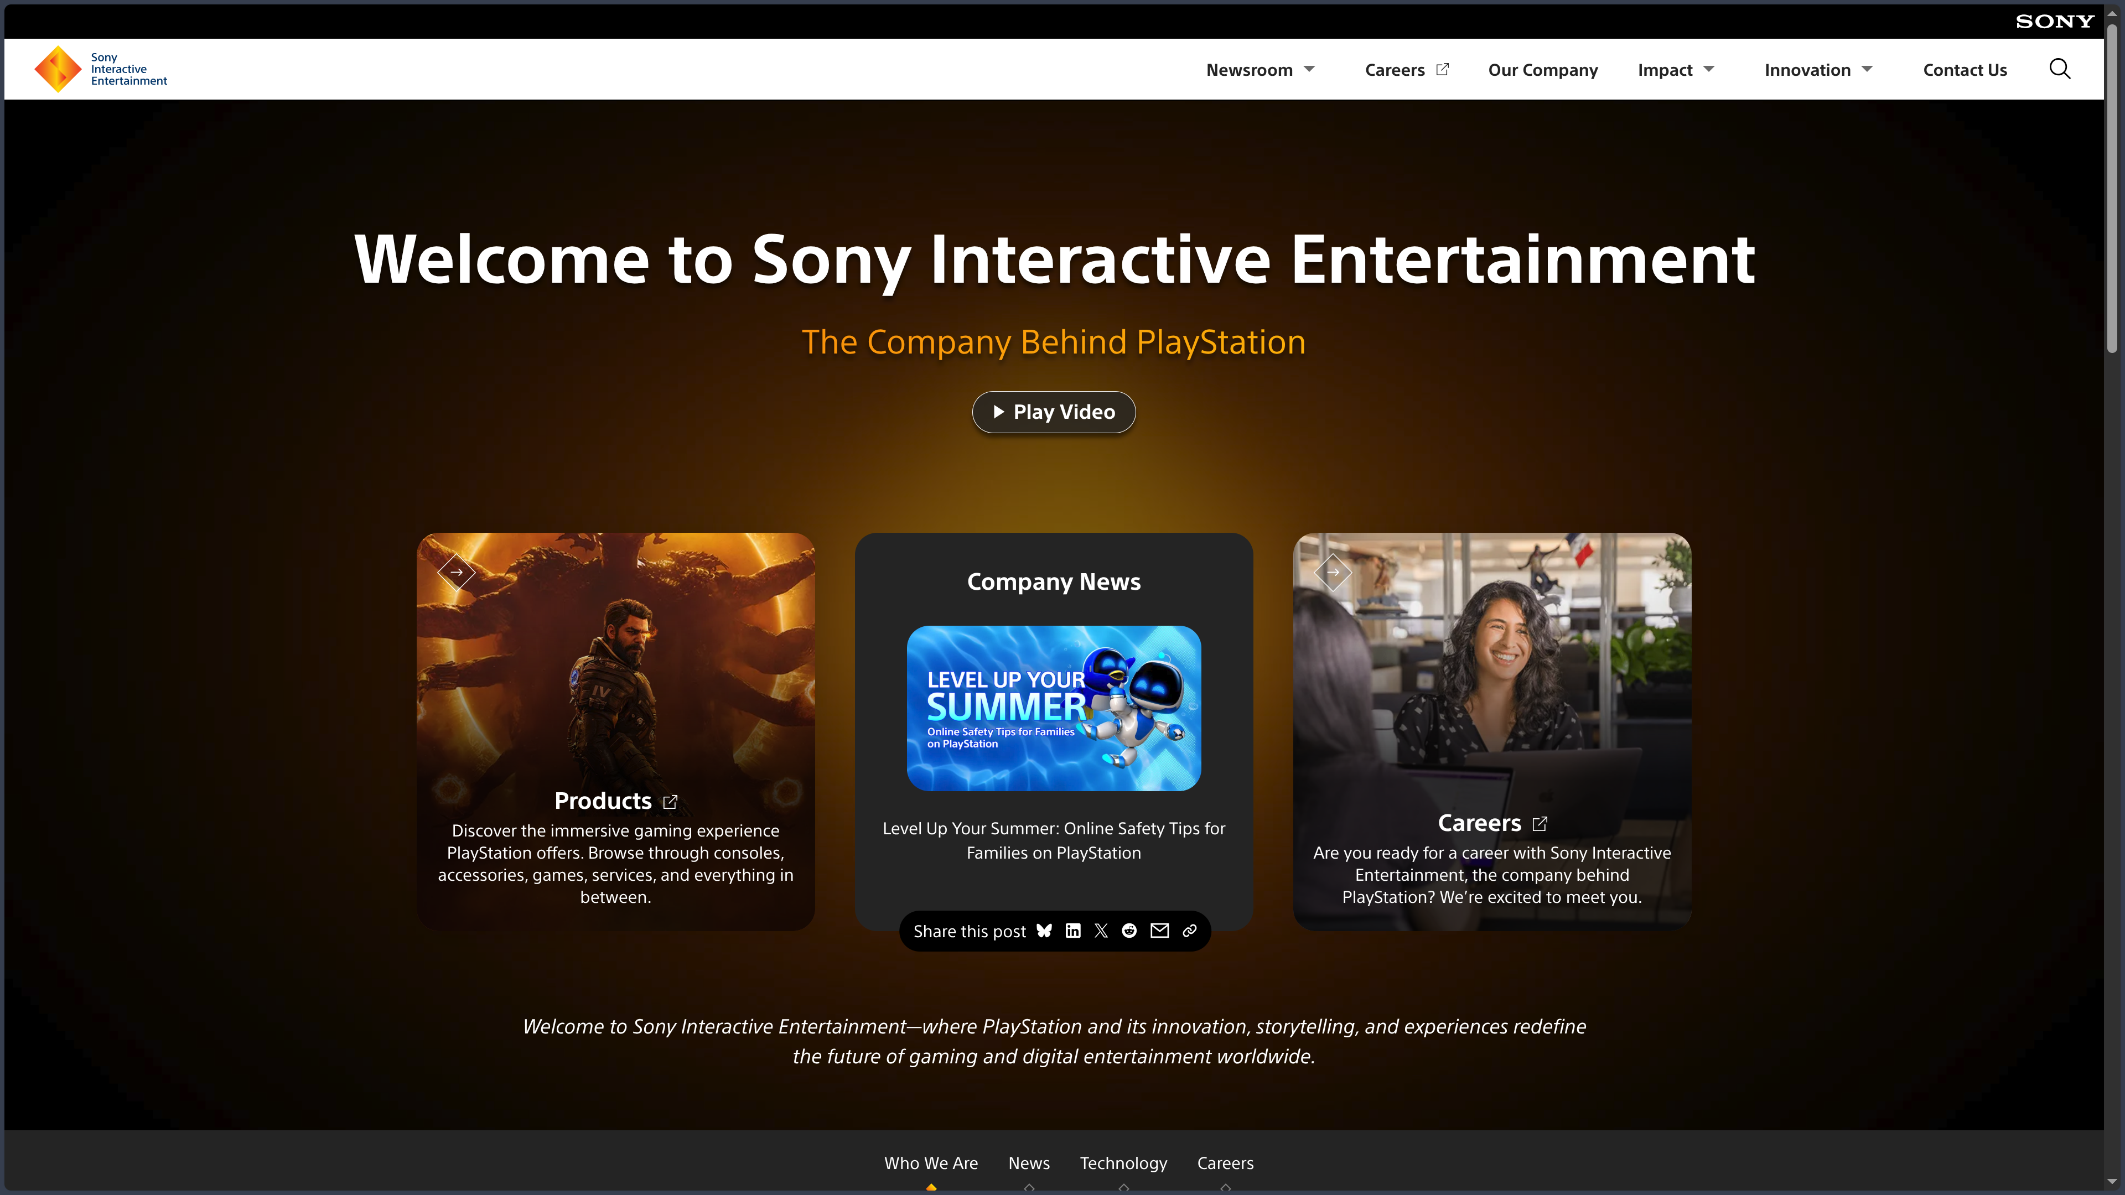Screen dimensions: 2125x1195
Task: Share the post on Reddit
Action: 1129,931
